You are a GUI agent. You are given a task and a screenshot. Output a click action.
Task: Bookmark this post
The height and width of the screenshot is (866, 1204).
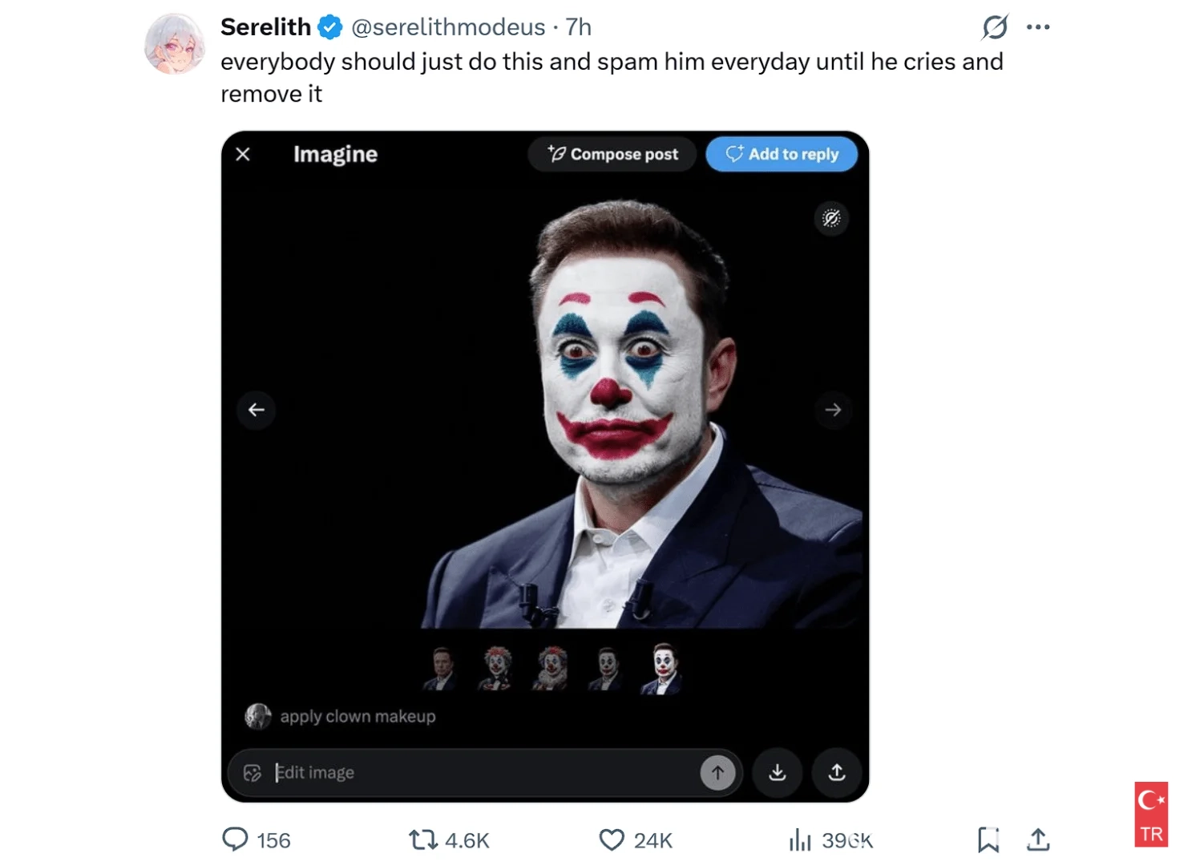click(x=988, y=840)
